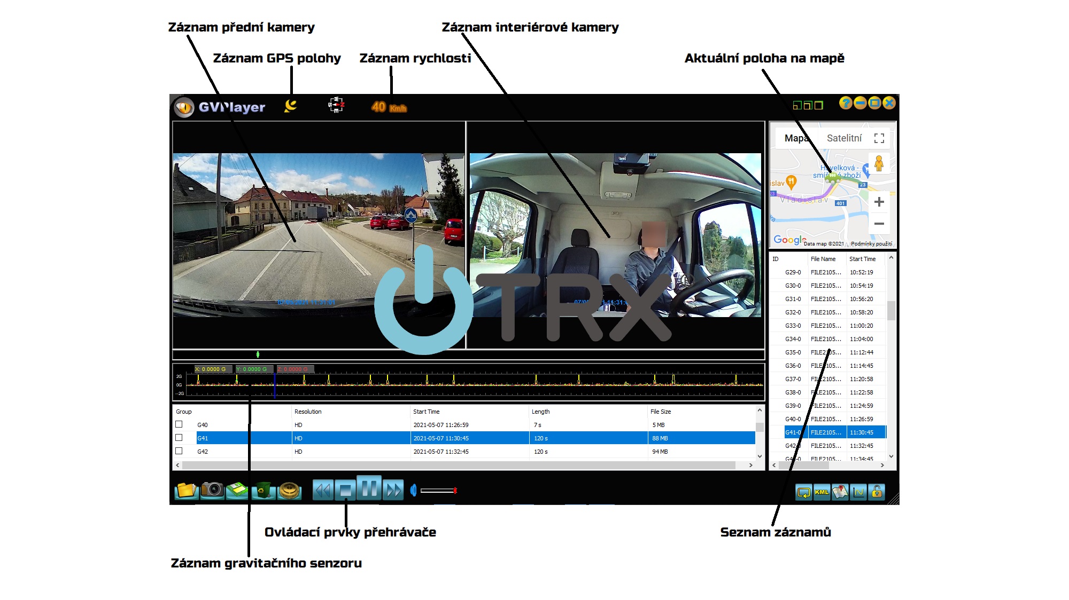Click the File Name column header
The width and height of the screenshot is (1069, 600).
click(x=827, y=259)
